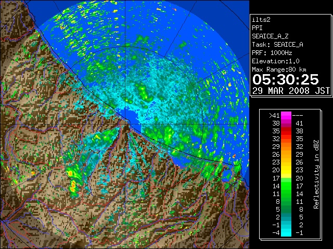Image resolution: width=333 pixels, height=249 pixels.
Task: Click the "---" legend entry
Action: 298,116
